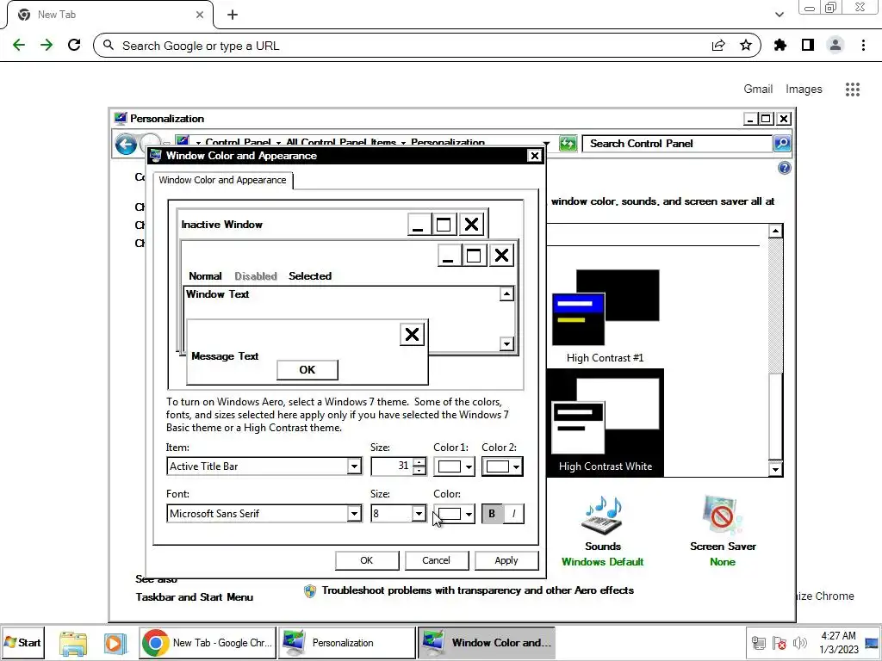The width and height of the screenshot is (882, 661).
Task: Click the item Size field showing 31
Action: pyautogui.click(x=392, y=466)
